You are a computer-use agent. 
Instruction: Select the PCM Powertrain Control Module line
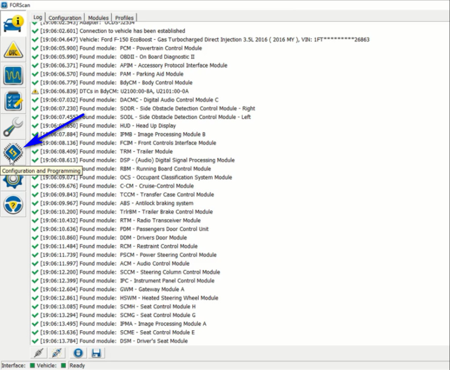tap(117, 48)
